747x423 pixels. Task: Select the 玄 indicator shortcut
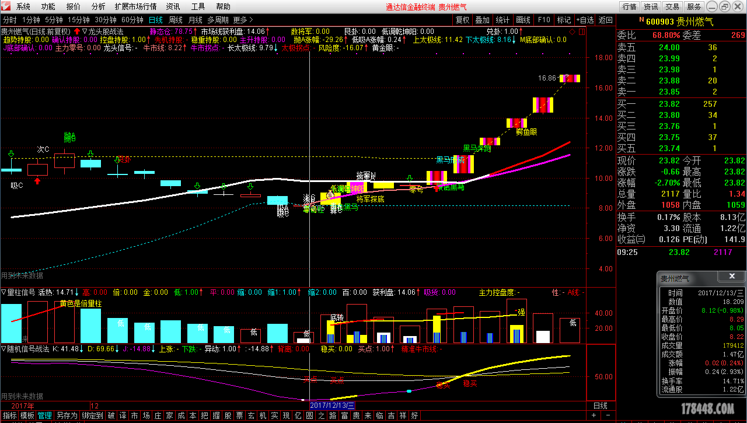[252, 416]
